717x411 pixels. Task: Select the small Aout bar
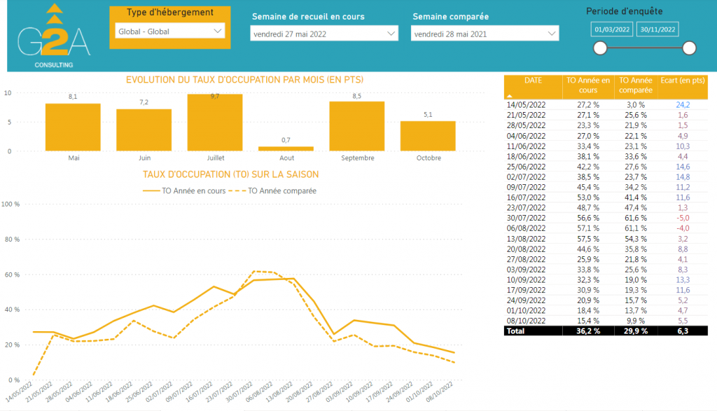[286, 148]
